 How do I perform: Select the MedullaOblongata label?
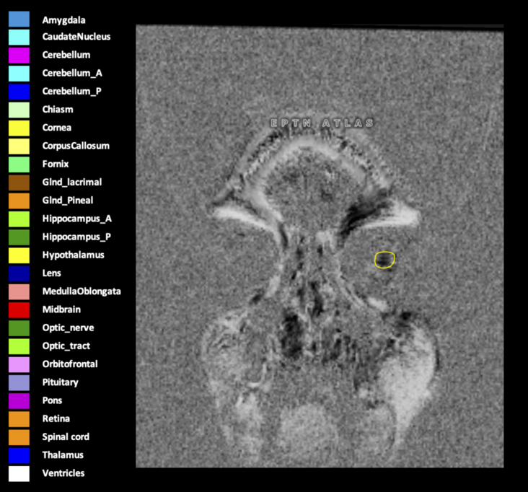click(82, 291)
